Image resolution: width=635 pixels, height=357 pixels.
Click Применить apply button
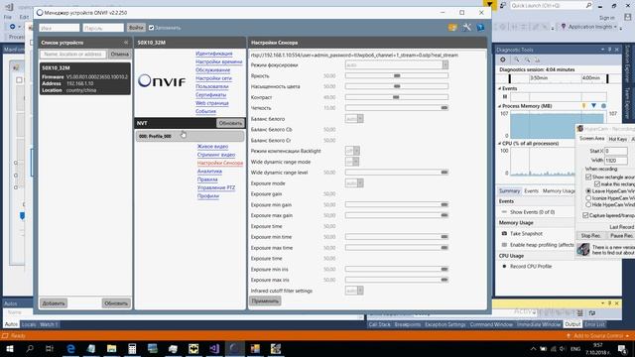pyautogui.click(x=265, y=301)
